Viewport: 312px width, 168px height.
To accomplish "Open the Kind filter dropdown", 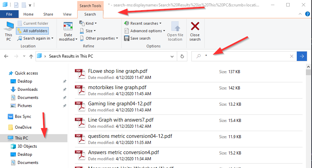I will coord(88,23).
